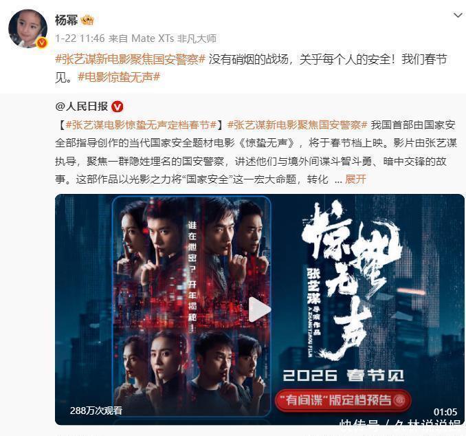Image resolution: width=466 pixels, height=436 pixels.
Task: Open hashtag #张艺谋新电影聚焦国安警察# in reposted text
Action: pos(298,125)
